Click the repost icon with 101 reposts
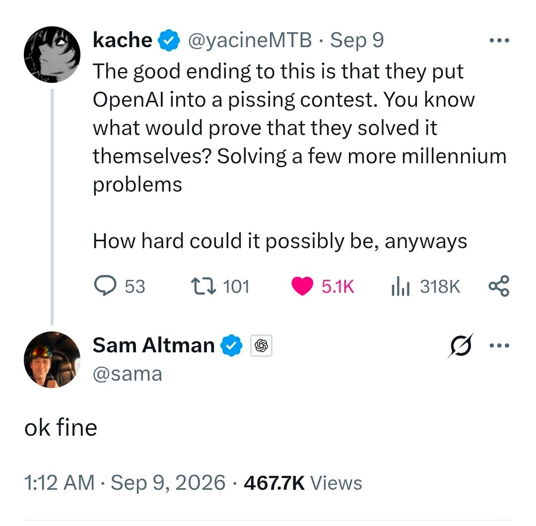This screenshot has width=536, height=526. click(203, 286)
